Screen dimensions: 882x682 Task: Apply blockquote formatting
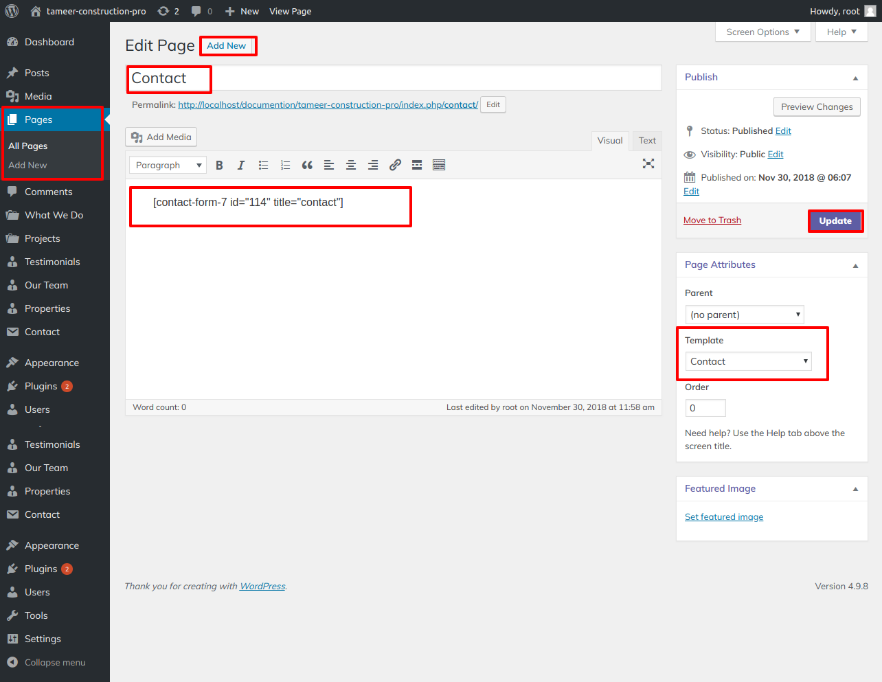(307, 165)
